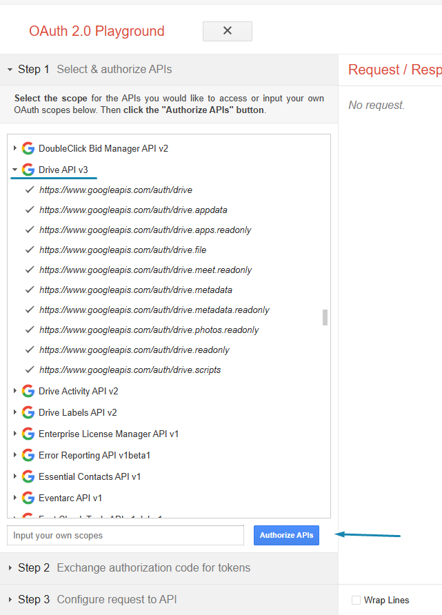Collapse Step 1 Select & authorize APIs

click(x=10, y=70)
